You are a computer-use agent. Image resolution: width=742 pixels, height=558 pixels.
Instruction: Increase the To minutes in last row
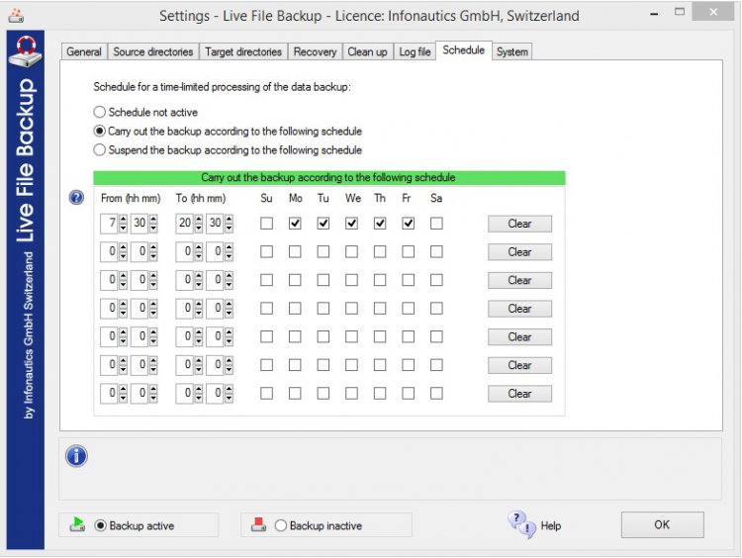tap(230, 389)
